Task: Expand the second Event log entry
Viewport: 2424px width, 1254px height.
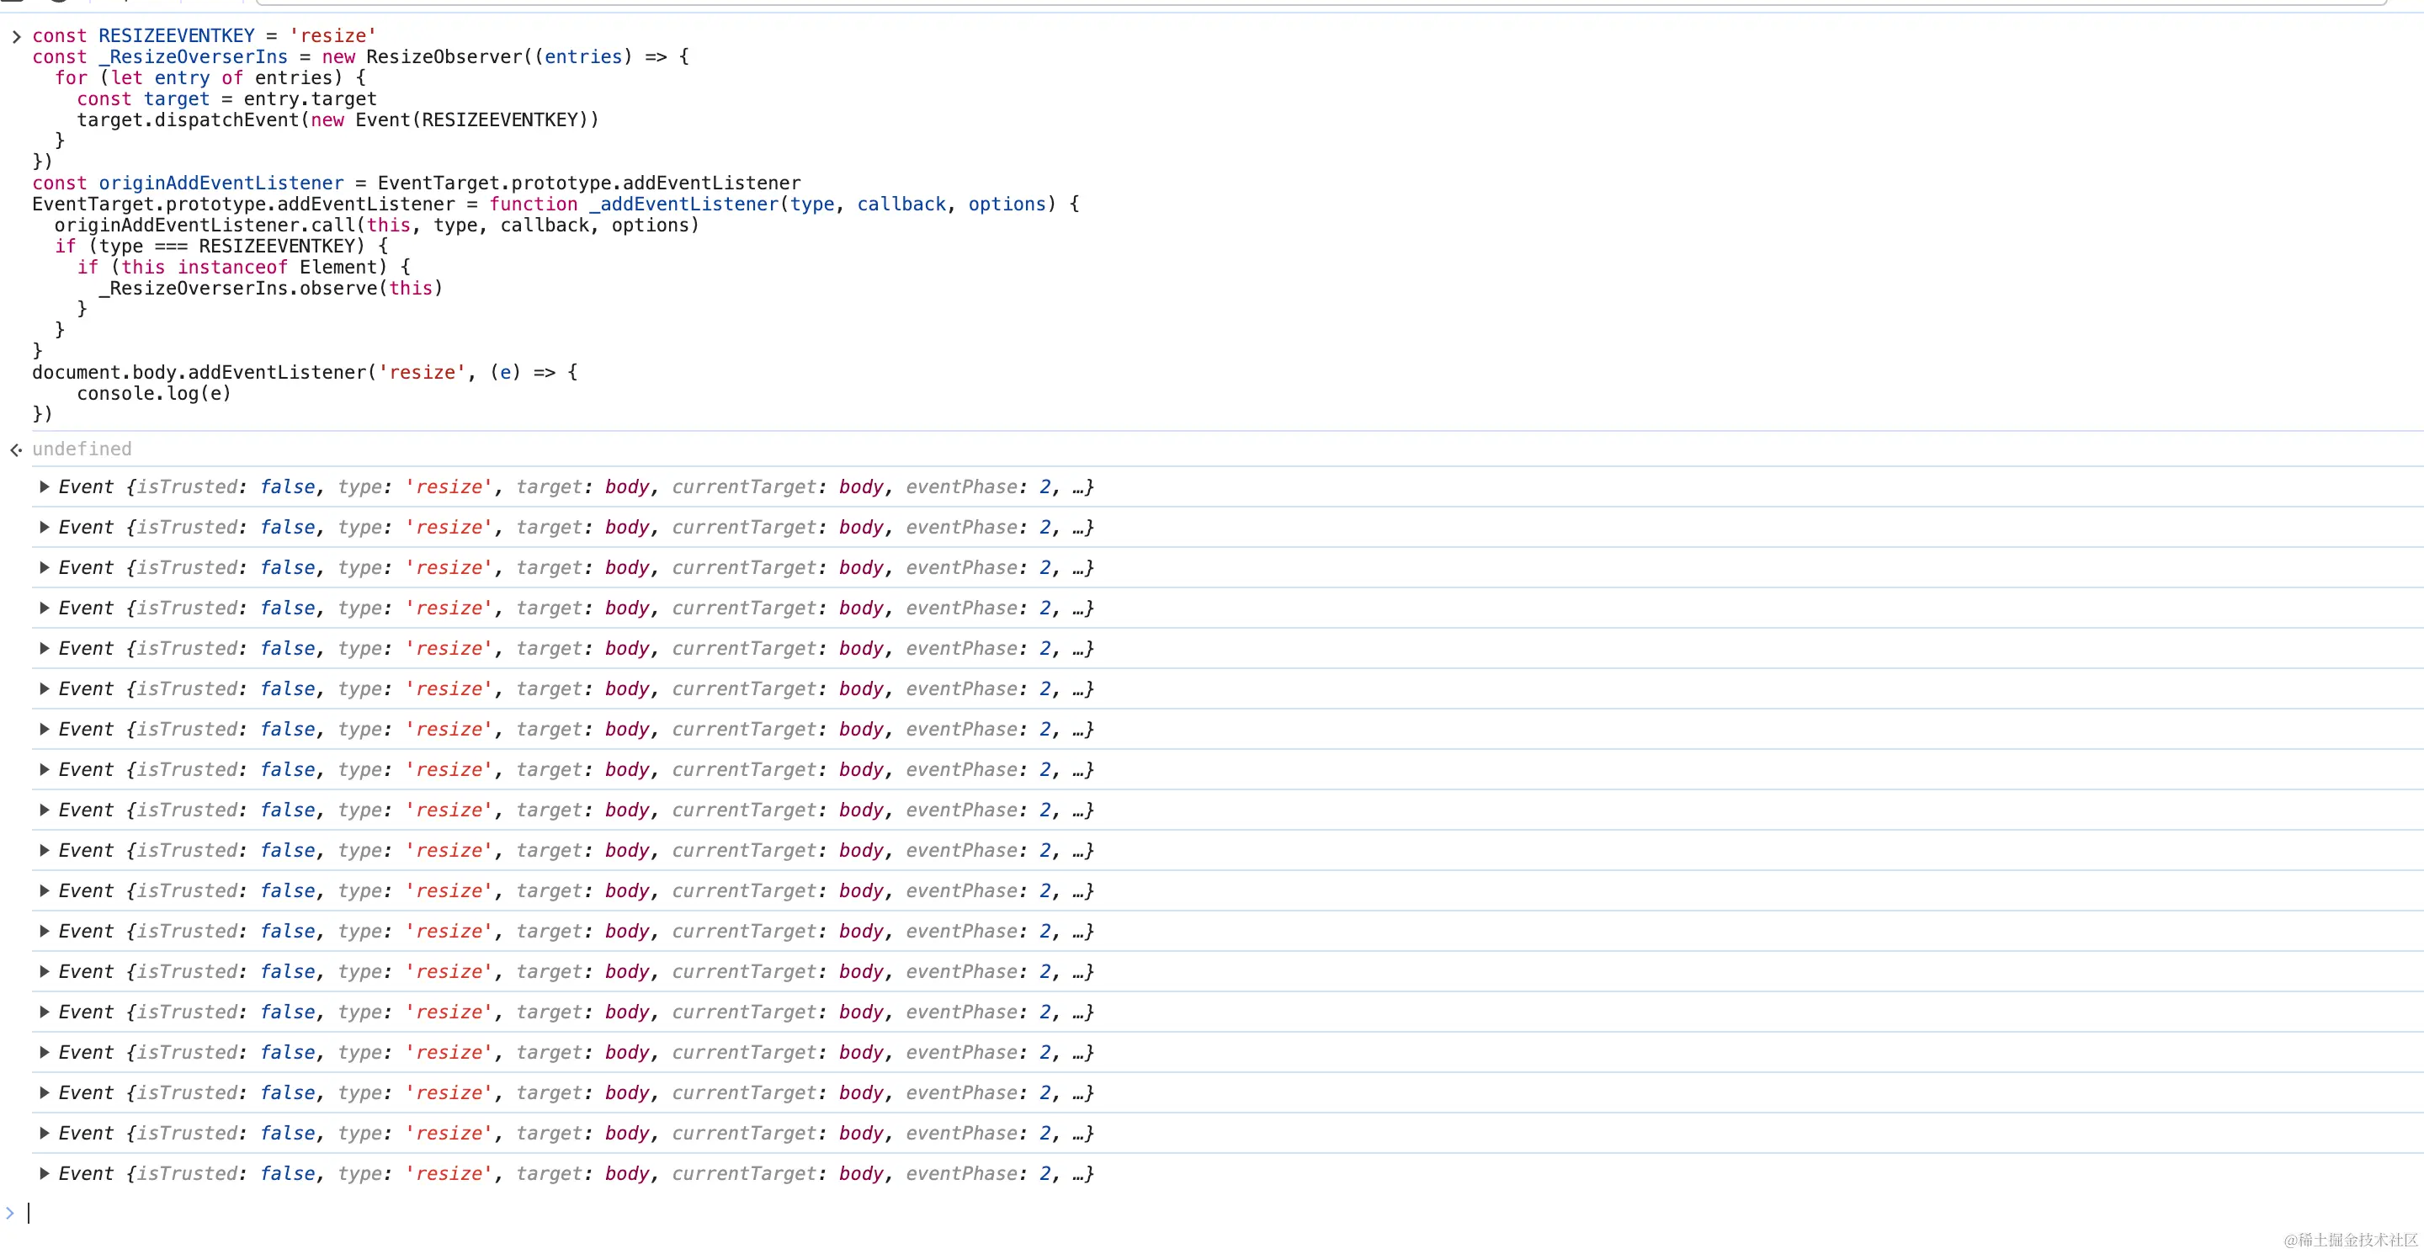Action: 45,528
